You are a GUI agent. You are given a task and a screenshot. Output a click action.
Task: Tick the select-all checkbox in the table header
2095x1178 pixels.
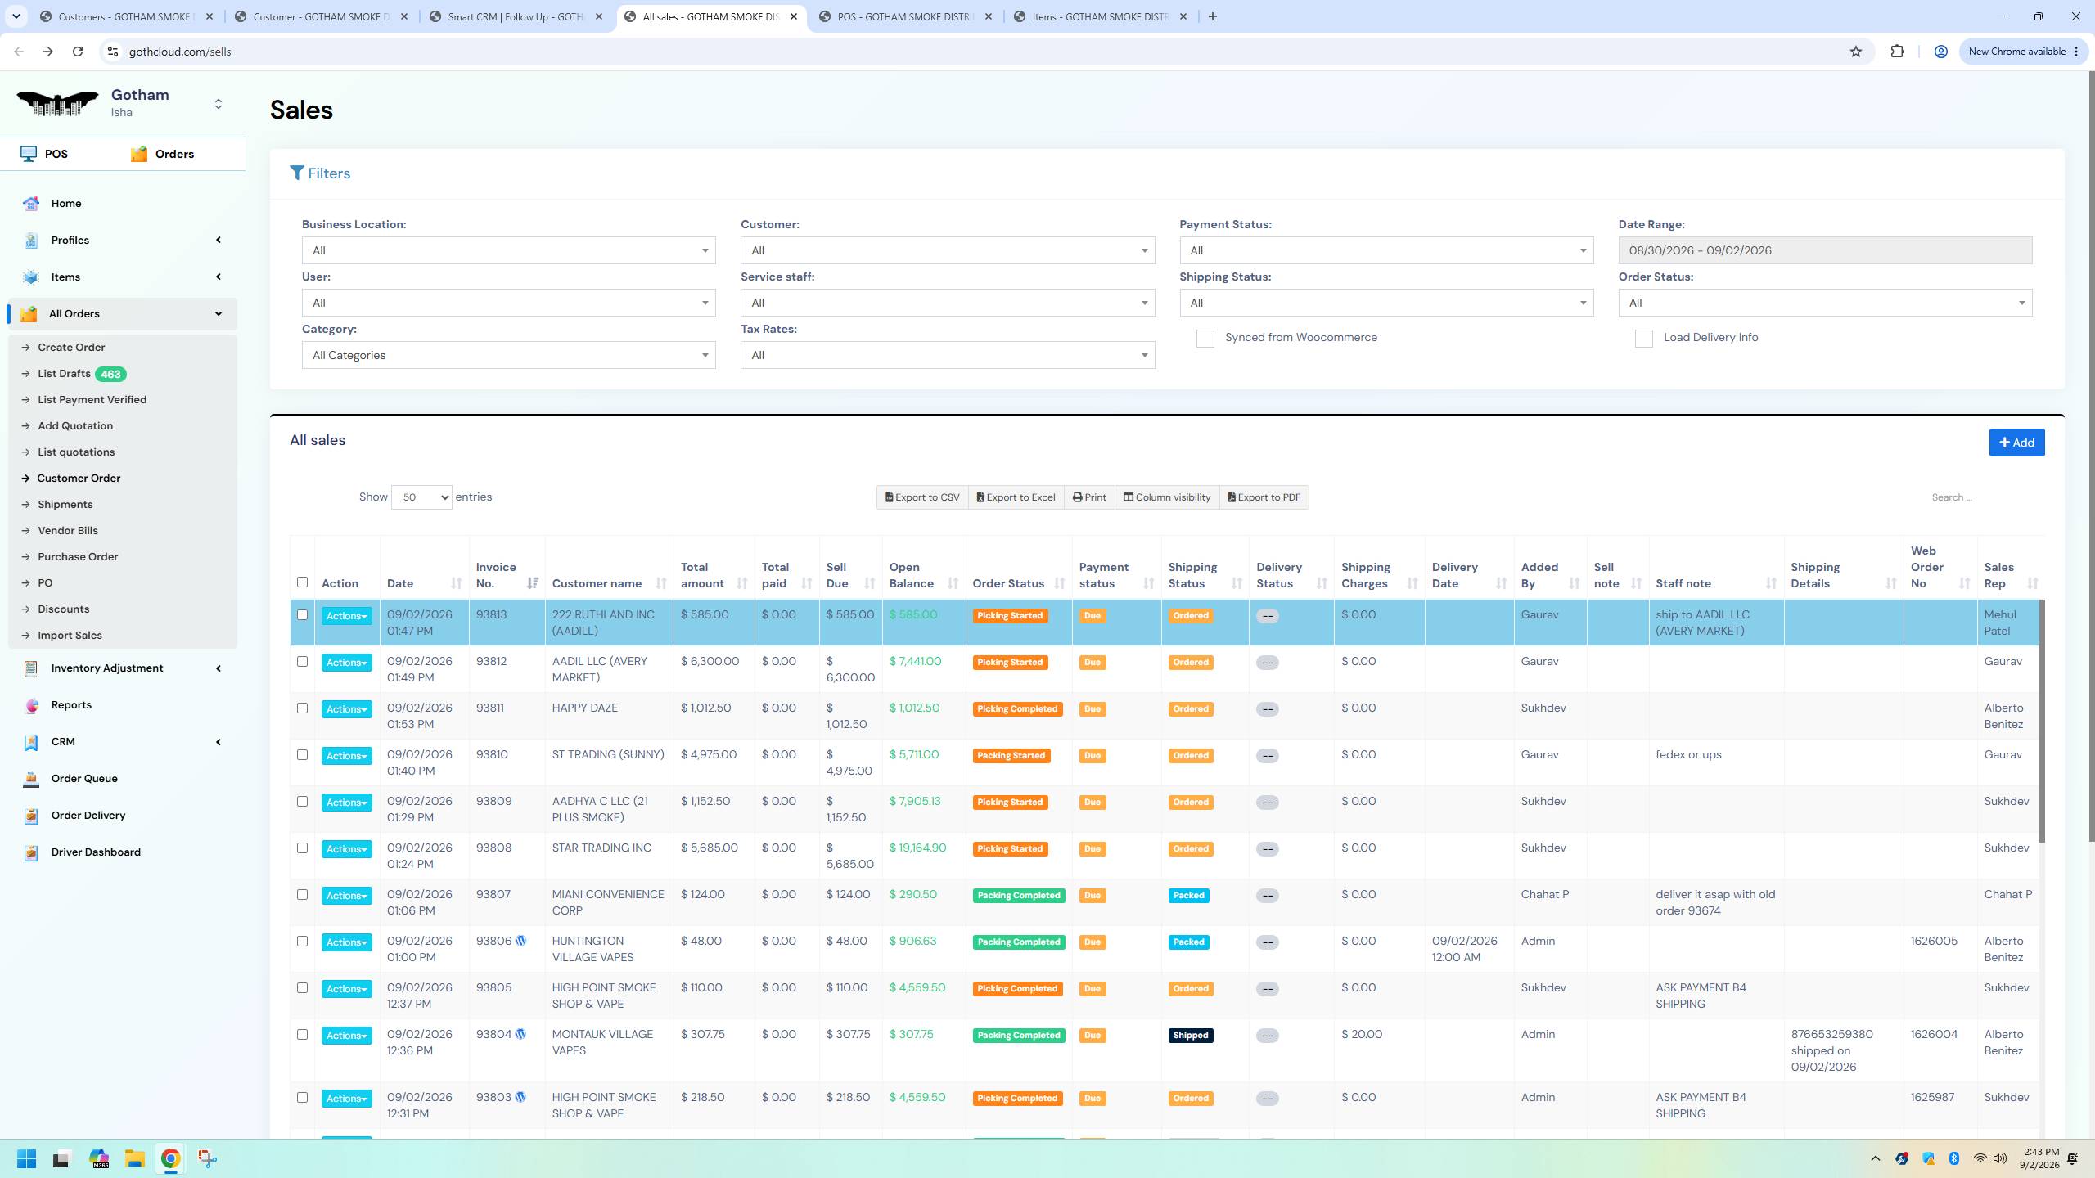pos(302,582)
